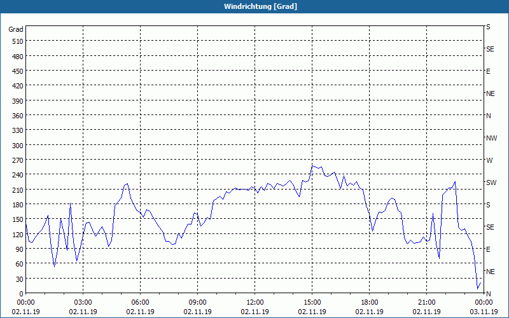
Task: Click the blue line's highest peak at 15:00
Action: click(312, 166)
